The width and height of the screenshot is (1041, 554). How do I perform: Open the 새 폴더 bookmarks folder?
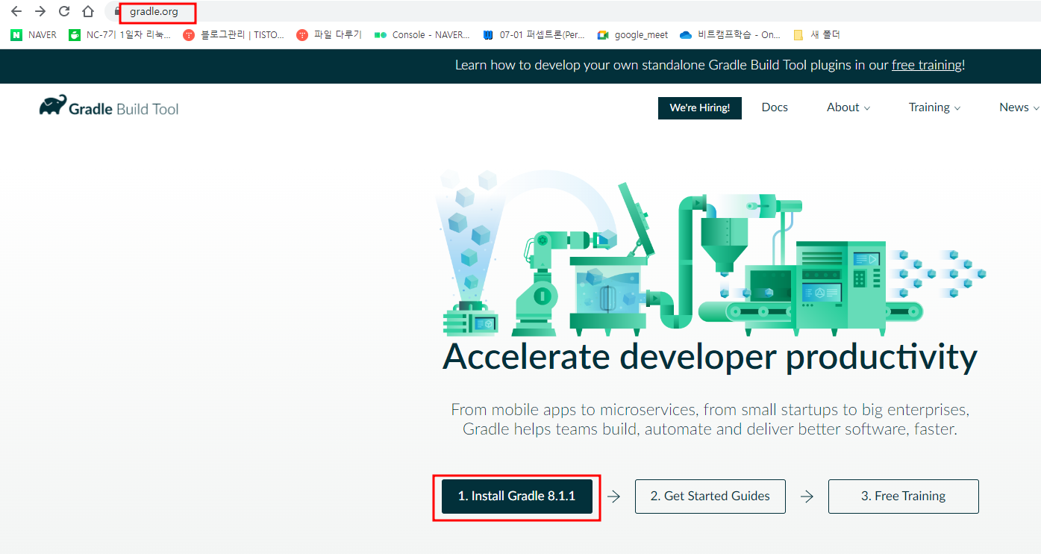click(x=816, y=34)
